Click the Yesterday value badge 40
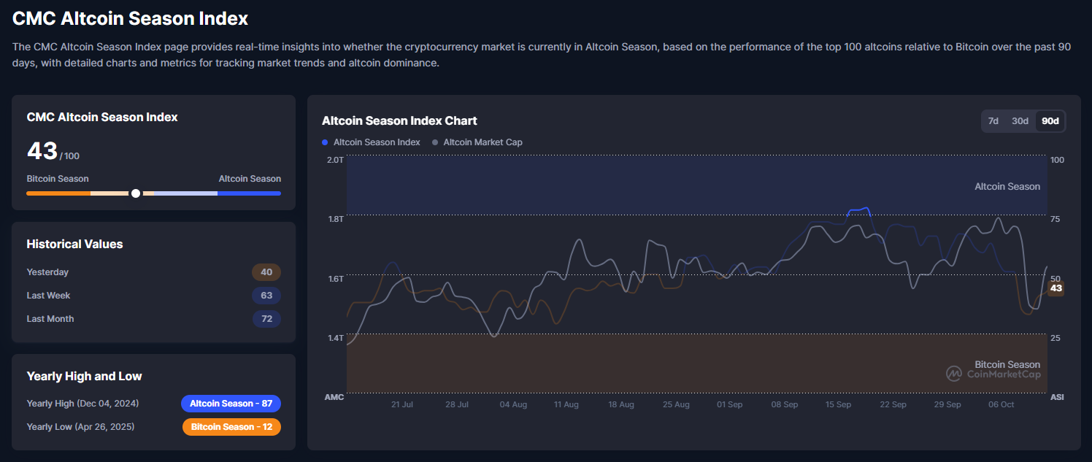 point(266,272)
